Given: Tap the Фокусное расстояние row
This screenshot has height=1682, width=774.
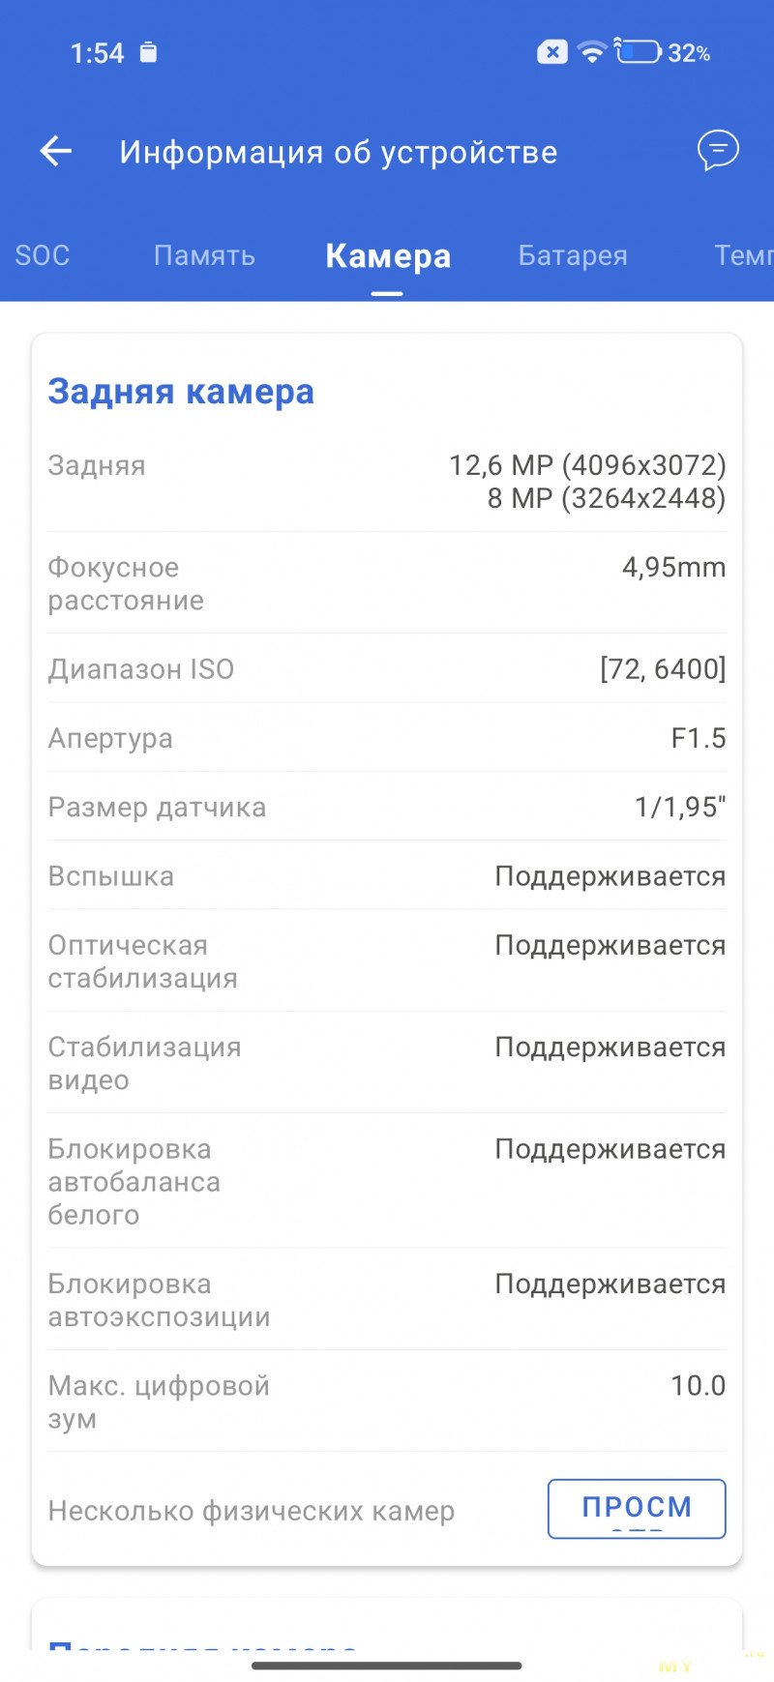Looking at the screenshot, I should tap(387, 583).
